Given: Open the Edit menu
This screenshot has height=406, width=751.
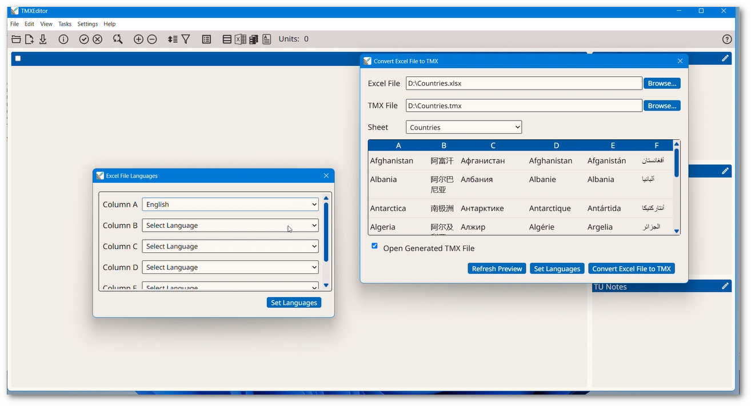Looking at the screenshot, I should point(29,24).
